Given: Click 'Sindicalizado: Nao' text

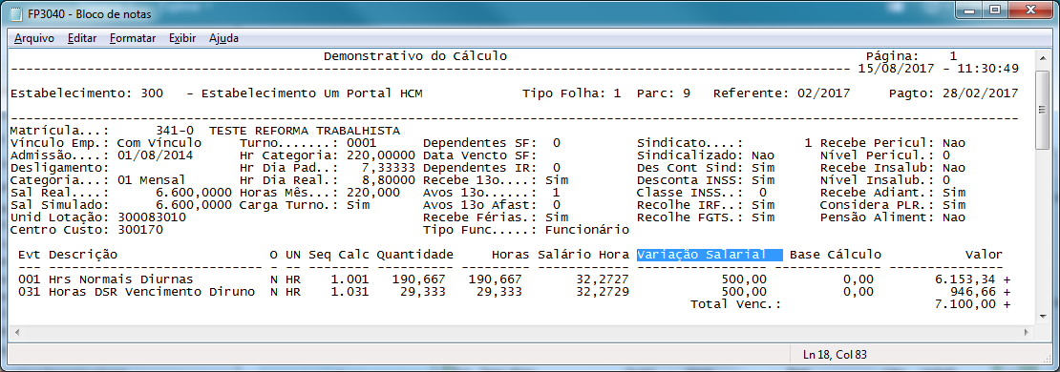Looking at the screenshot, I should click(x=705, y=155).
